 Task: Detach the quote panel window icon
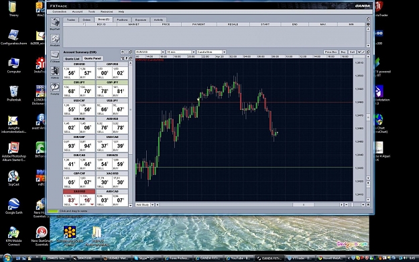(131, 58)
